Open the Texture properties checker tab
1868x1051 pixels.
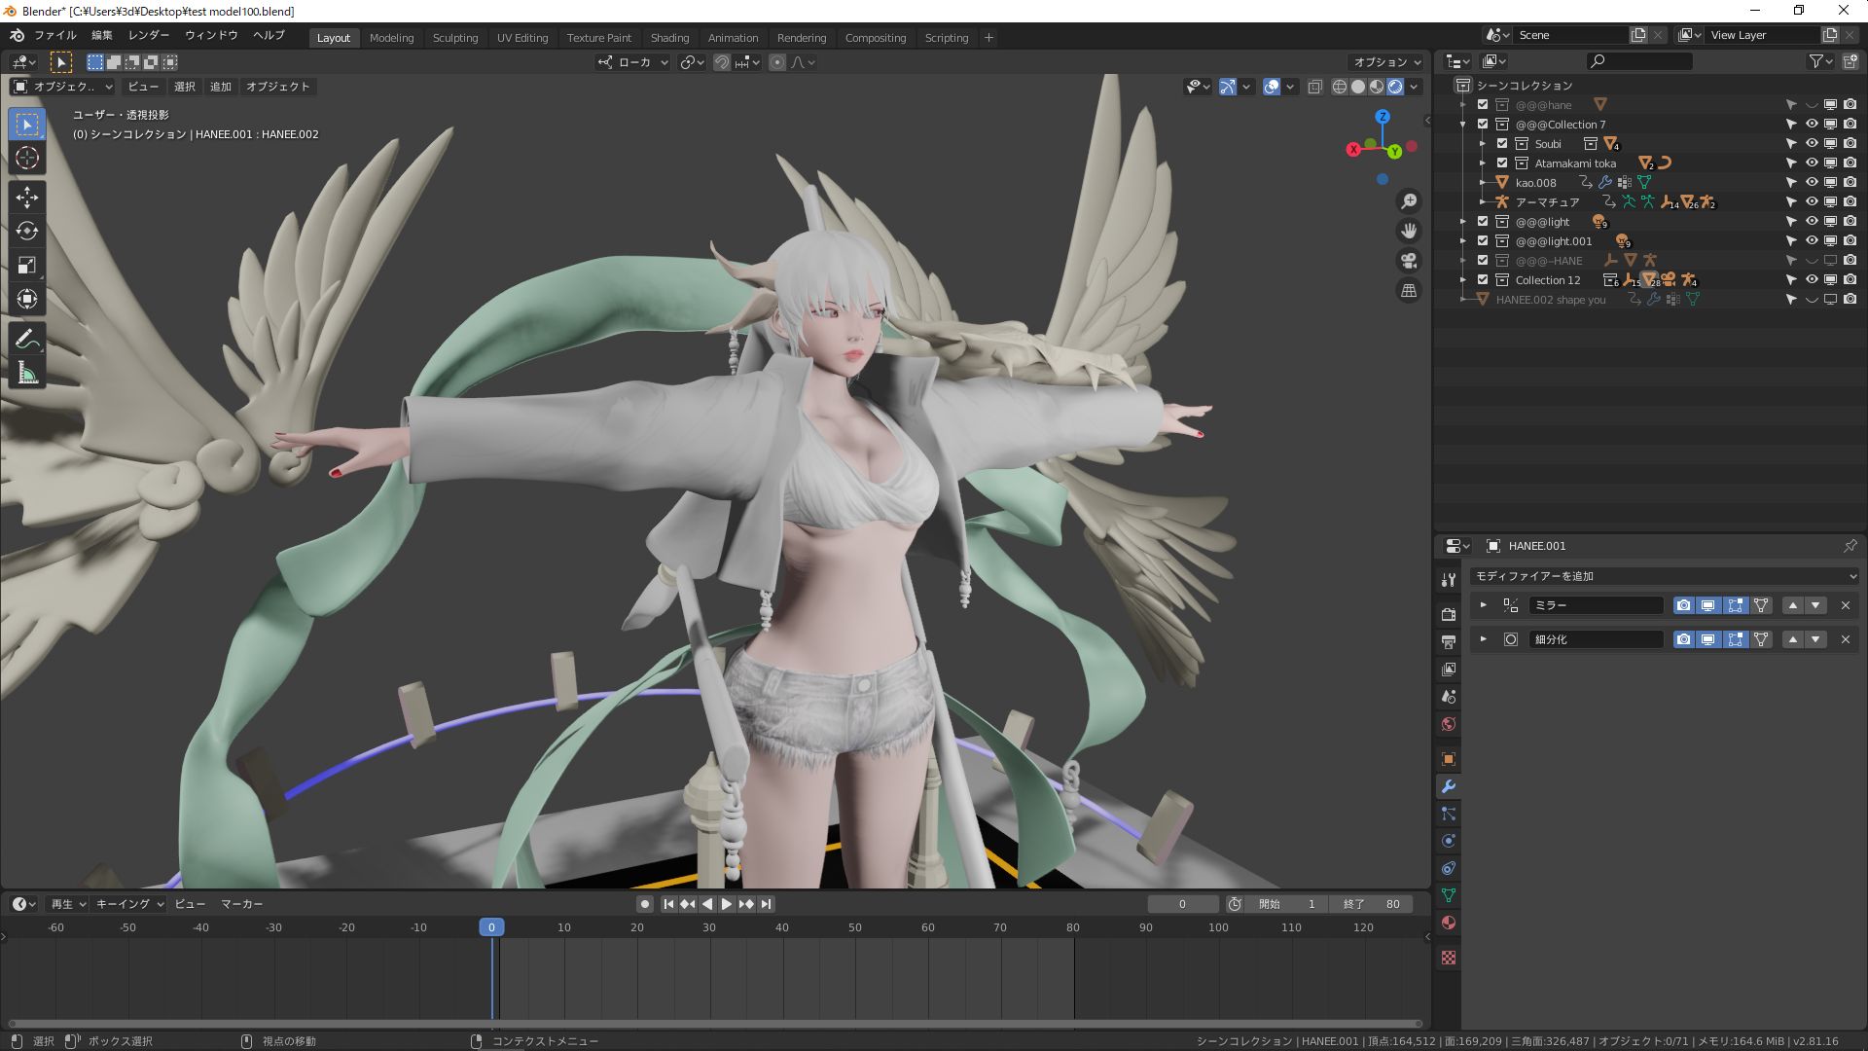1448,958
